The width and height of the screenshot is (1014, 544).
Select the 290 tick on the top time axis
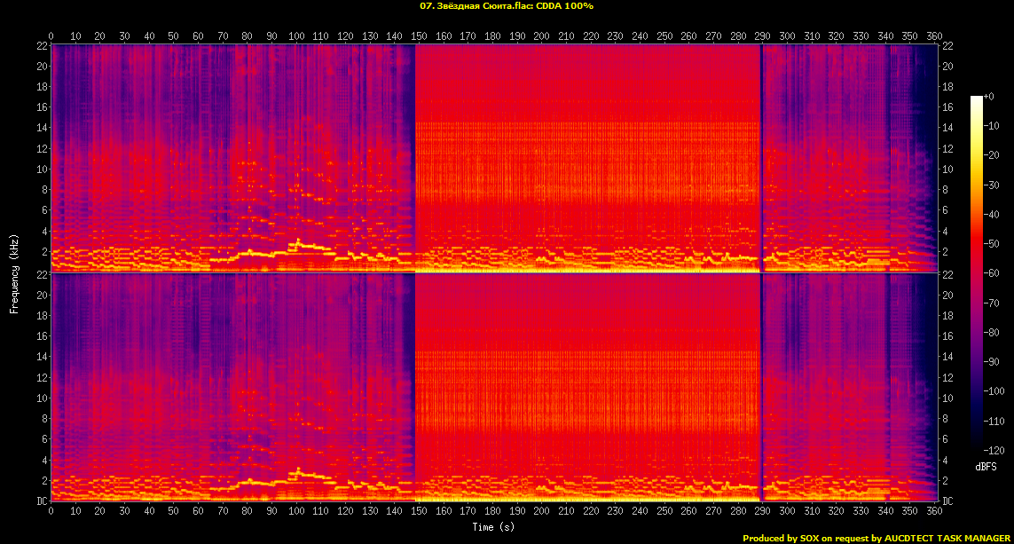(x=762, y=36)
